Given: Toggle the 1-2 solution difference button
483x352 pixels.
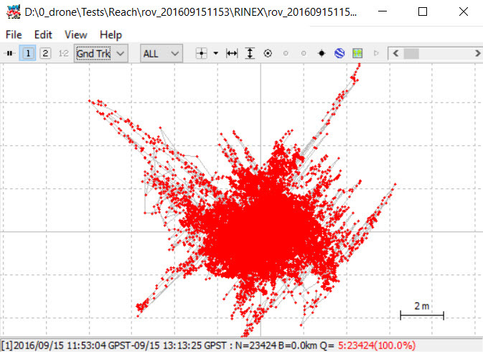Looking at the screenshot, I should [x=63, y=53].
